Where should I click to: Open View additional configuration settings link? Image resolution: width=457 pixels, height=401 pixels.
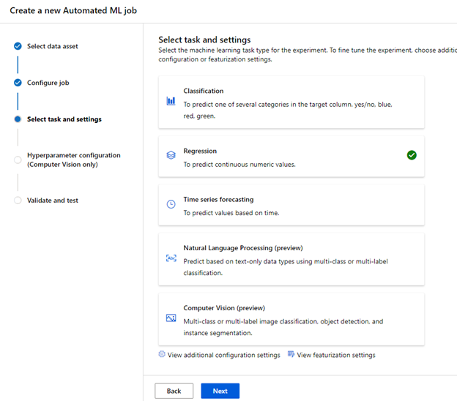(x=223, y=355)
